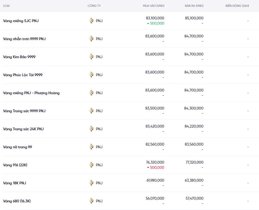Click the red down arrow next to 500,000
Viewport: 259px width, 210px height.
(148, 168)
